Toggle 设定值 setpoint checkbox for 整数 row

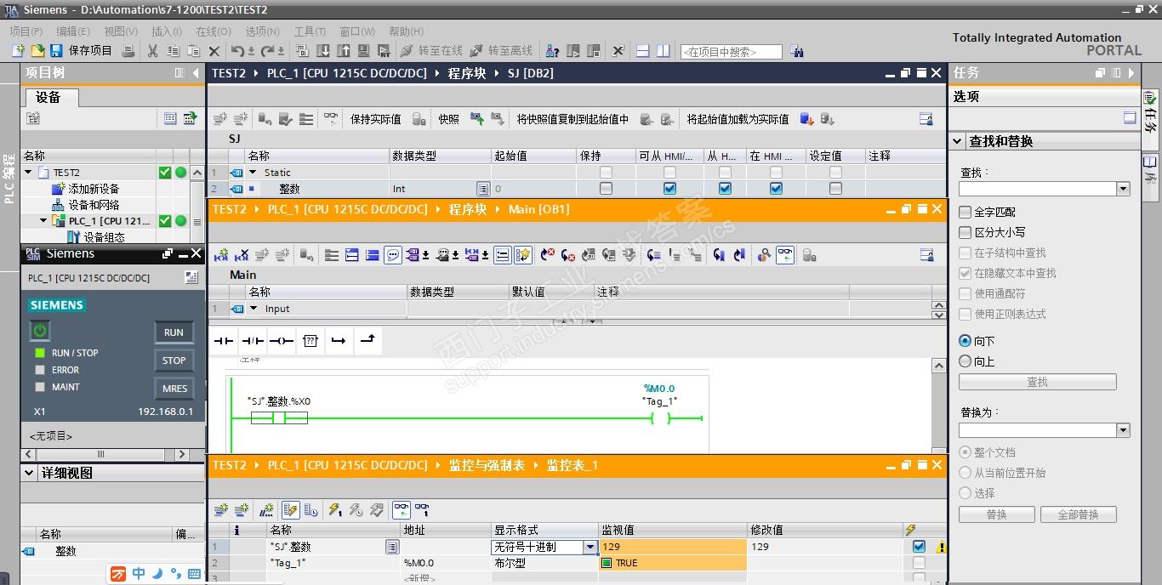[835, 189]
